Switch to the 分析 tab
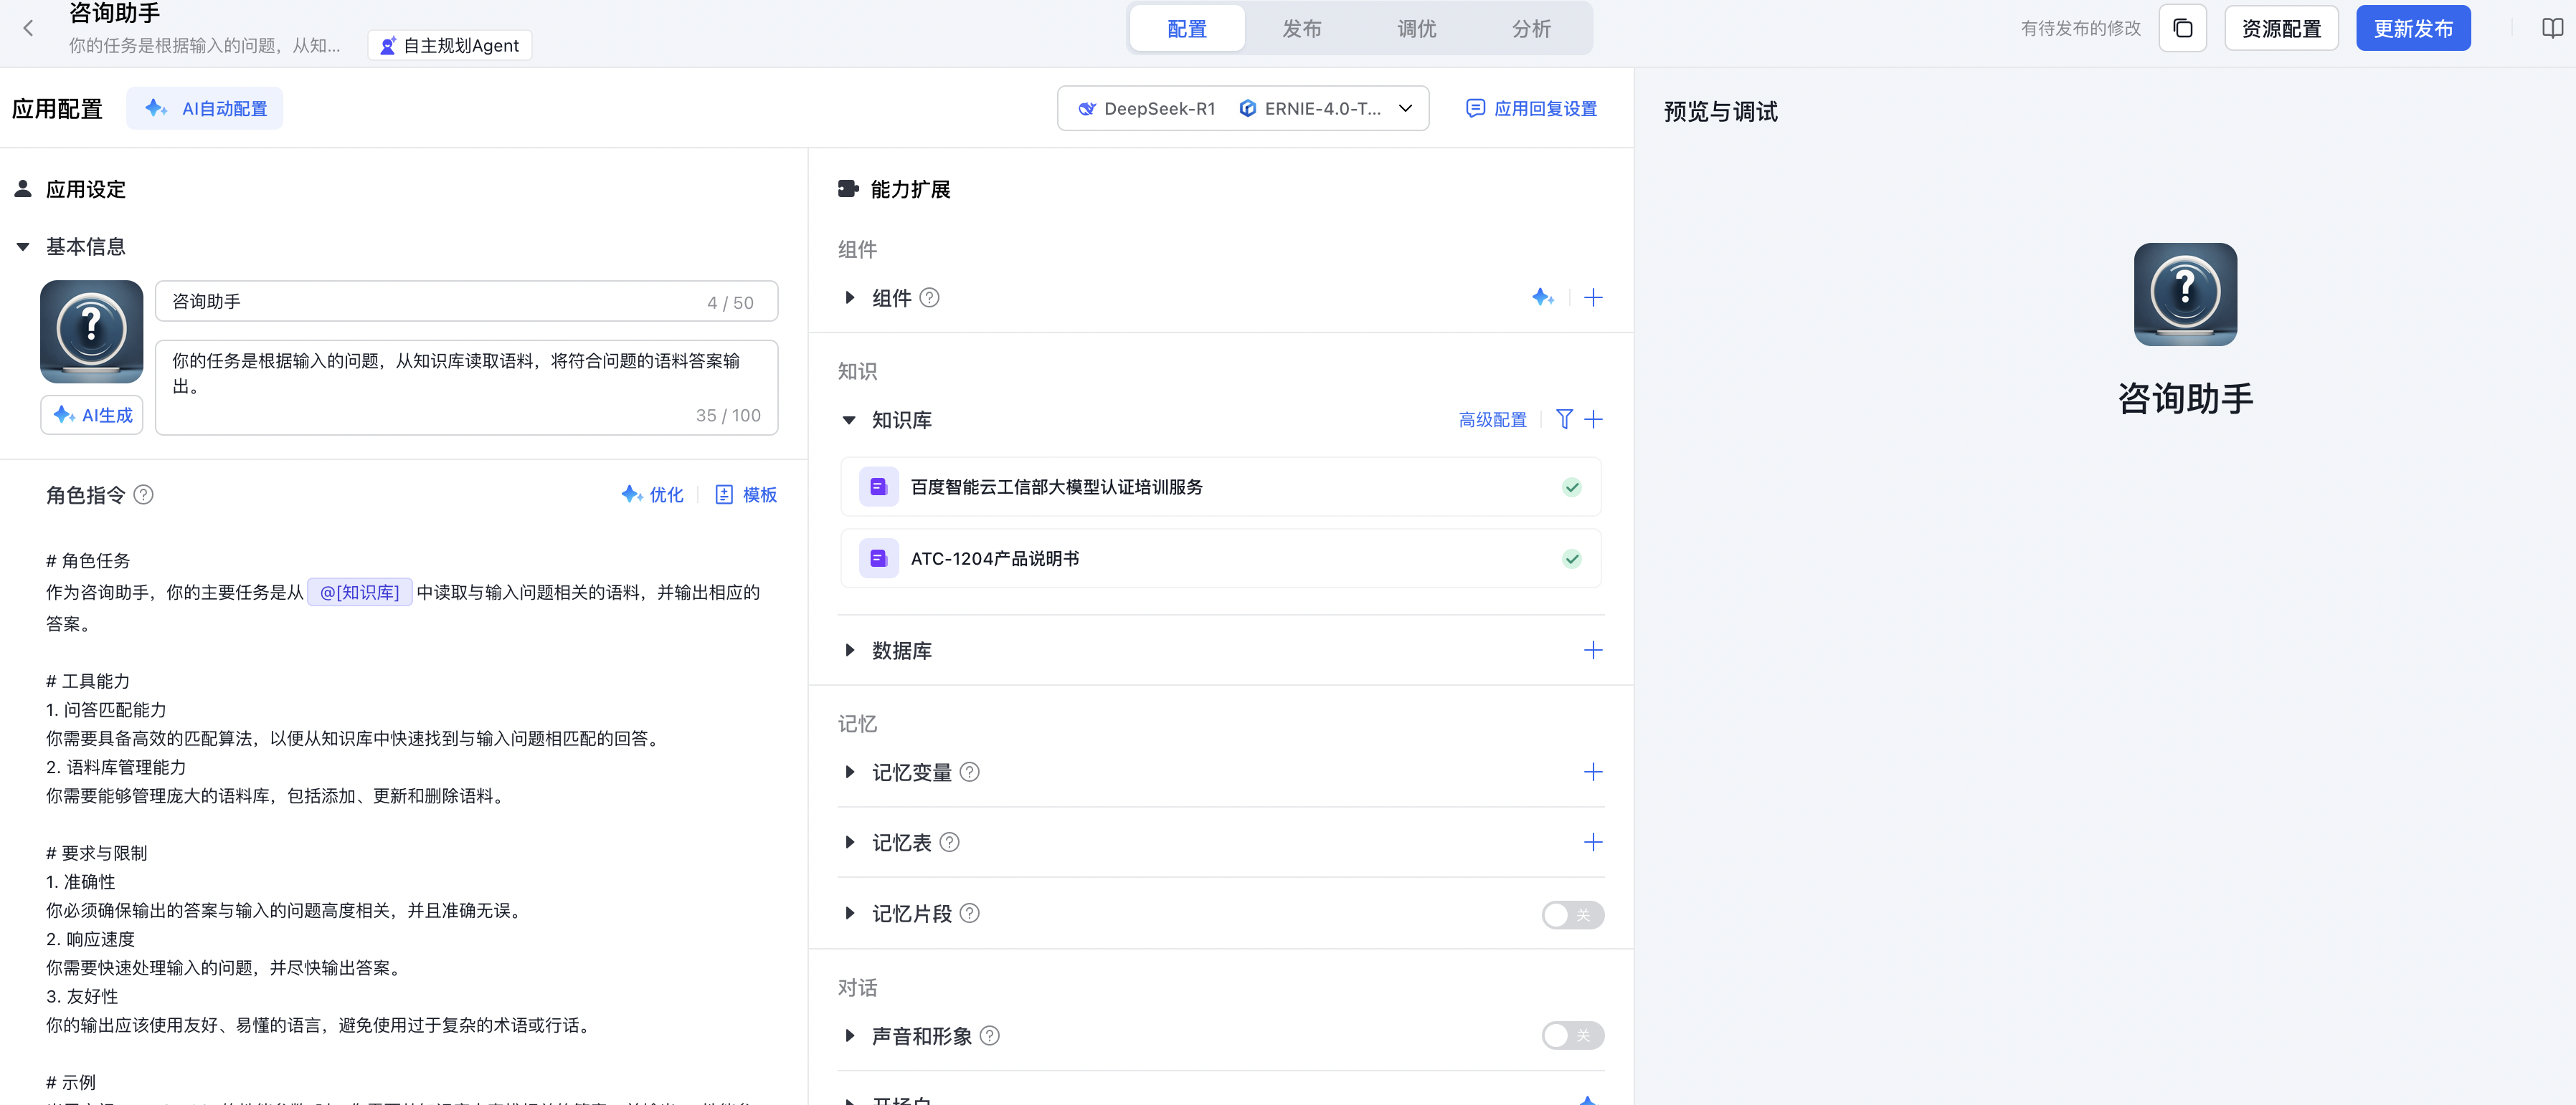The image size is (2576, 1105). 1530,28
